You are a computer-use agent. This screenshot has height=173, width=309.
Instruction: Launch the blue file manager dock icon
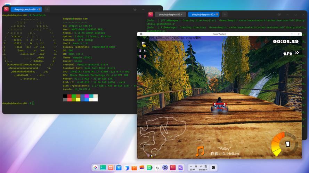pyautogui.click(x=119, y=167)
